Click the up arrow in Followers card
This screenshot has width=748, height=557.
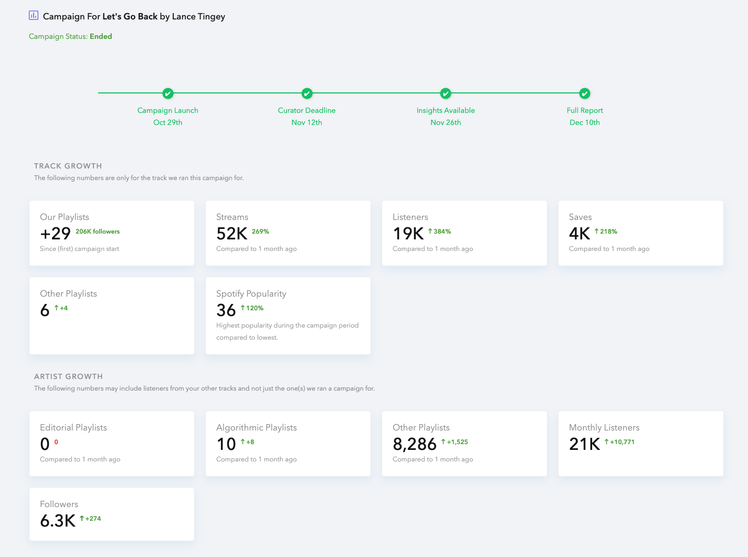coord(82,518)
